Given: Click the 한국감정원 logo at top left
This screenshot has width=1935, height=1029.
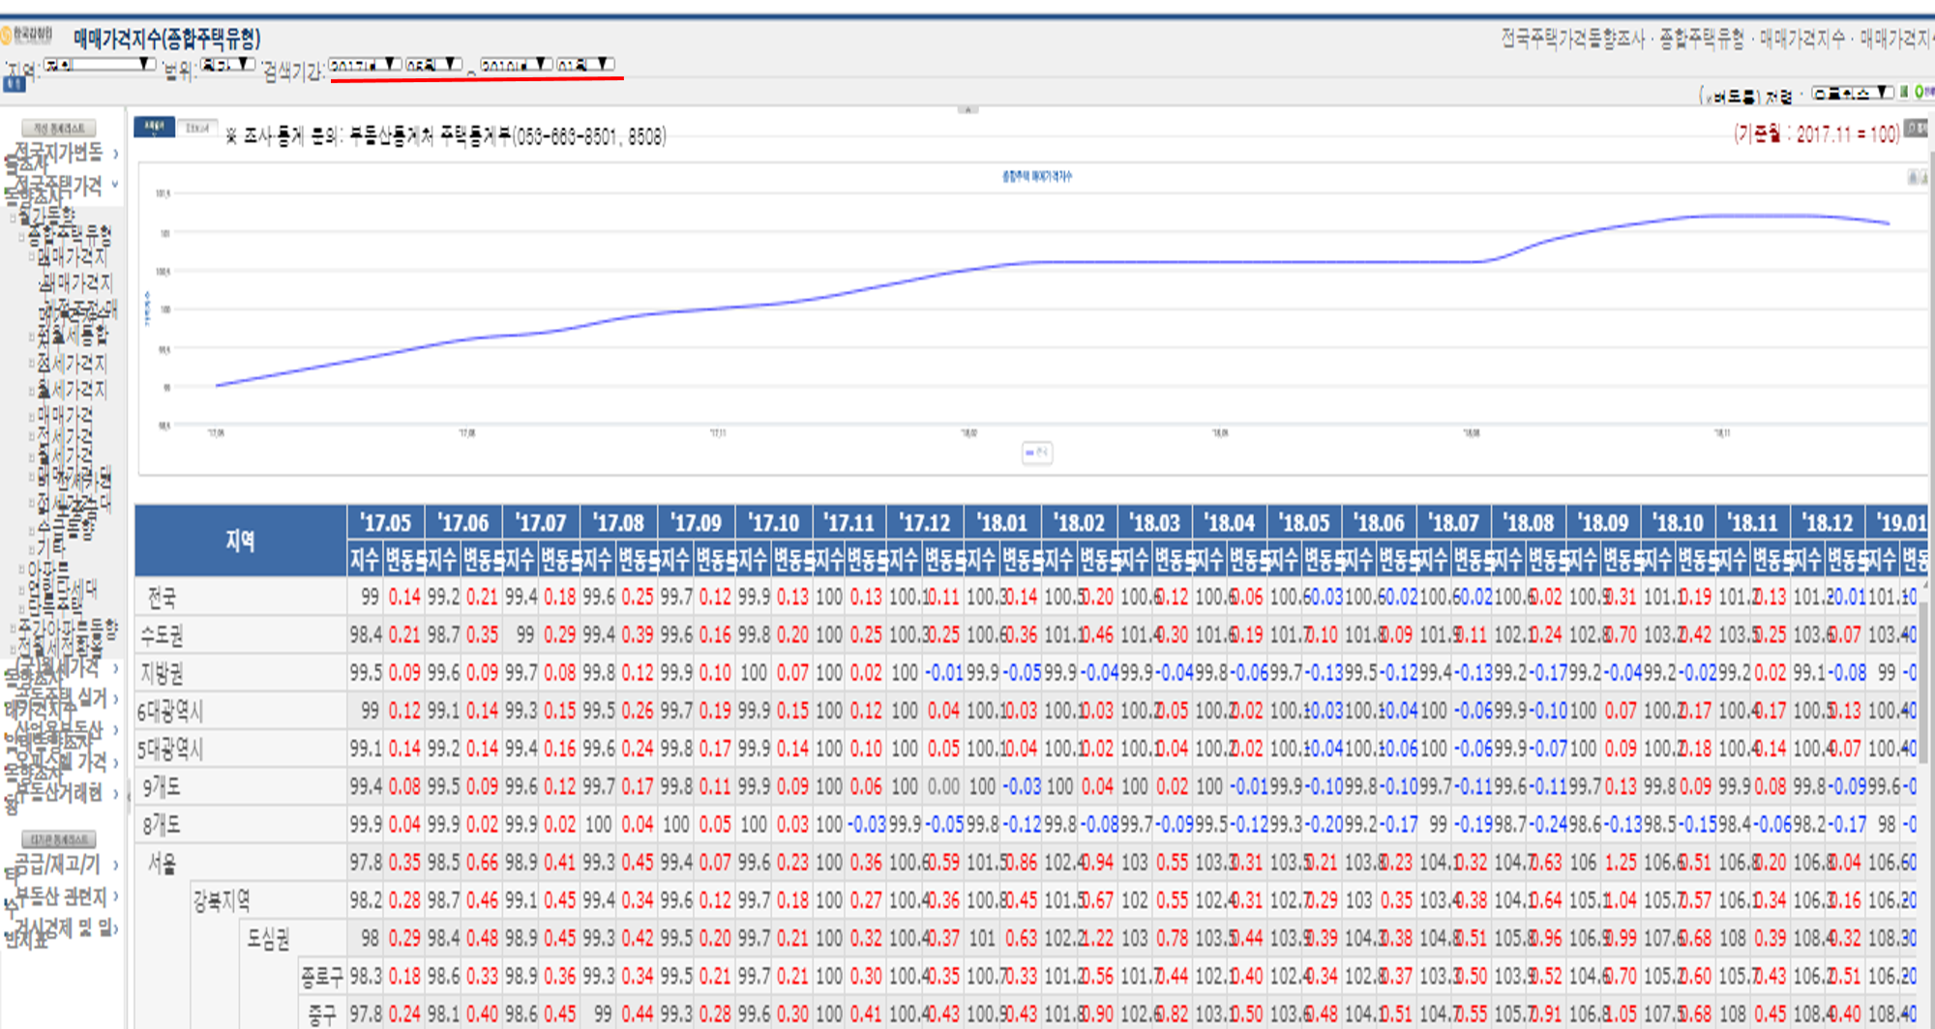Looking at the screenshot, I should tap(27, 35).
